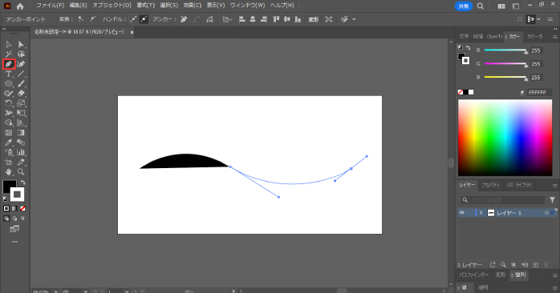This screenshot has width=560, height=293.
Task: Open the ファイル(F) menu
Action: 51,6
